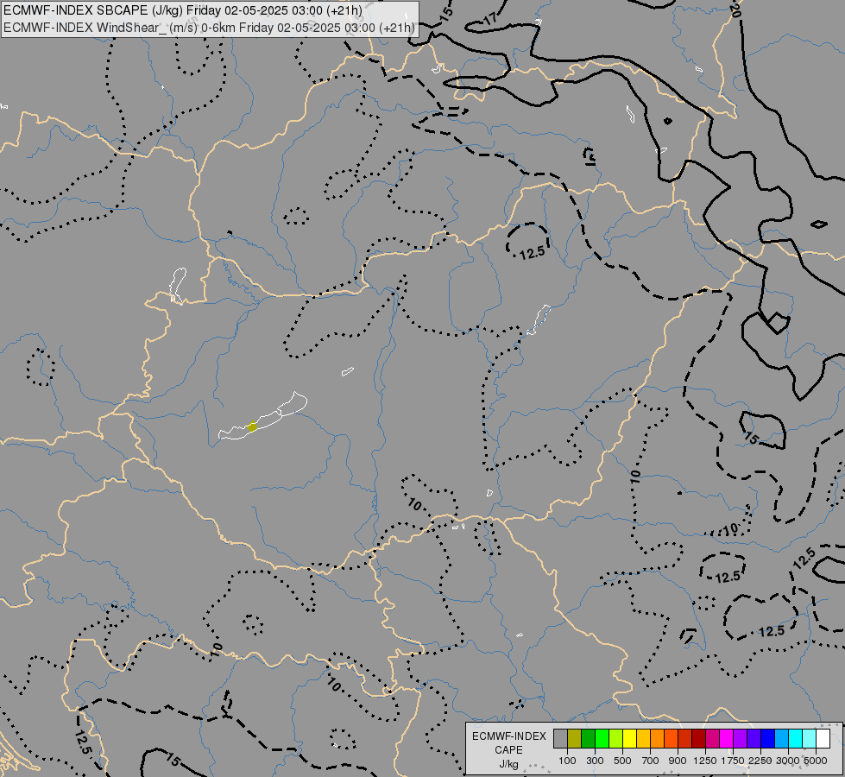Screen dimensions: 845x777
Task: Select the legend value 700
Action: click(x=651, y=761)
